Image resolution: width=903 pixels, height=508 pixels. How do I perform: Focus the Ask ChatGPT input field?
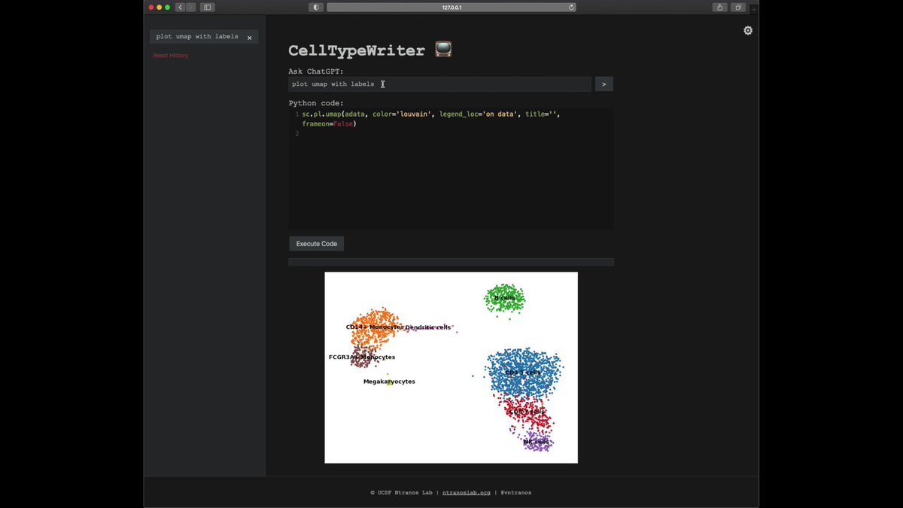[439, 84]
